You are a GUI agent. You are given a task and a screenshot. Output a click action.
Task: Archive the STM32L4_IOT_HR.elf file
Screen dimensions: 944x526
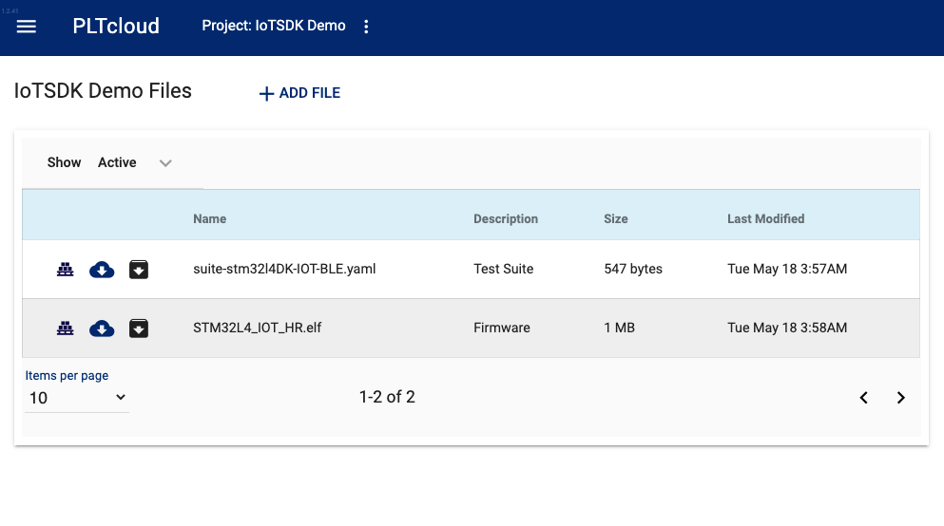tap(139, 329)
